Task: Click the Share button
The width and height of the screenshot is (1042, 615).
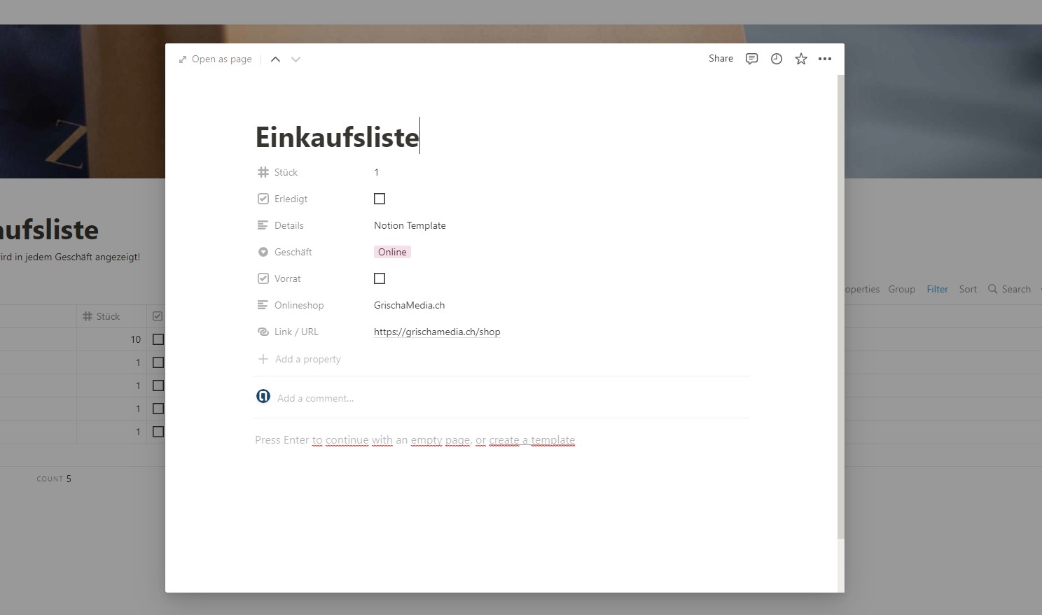Action: pos(721,59)
